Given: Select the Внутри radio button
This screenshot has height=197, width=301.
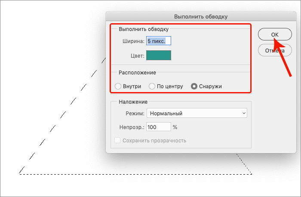Looking at the screenshot, I should [118, 86].
